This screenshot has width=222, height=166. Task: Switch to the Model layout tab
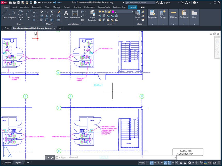[x=8, y=163]
